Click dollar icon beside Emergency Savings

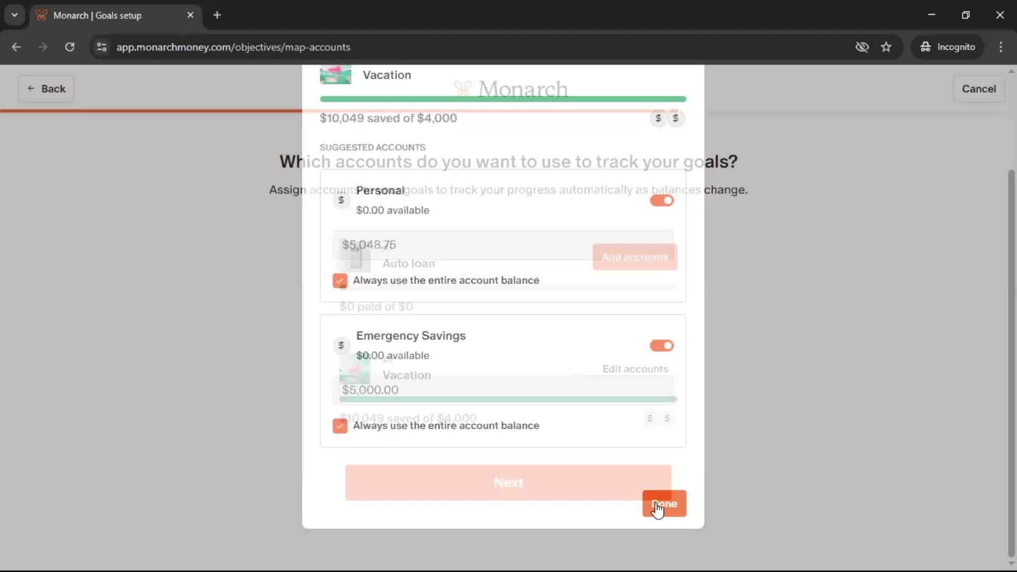click(341, 345)
